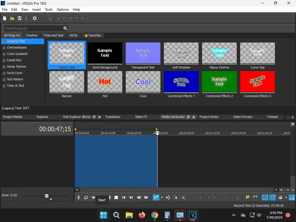Click the timeline playhead cursor marker
Viewport: 296px width, 222px height.
[157, 133]
